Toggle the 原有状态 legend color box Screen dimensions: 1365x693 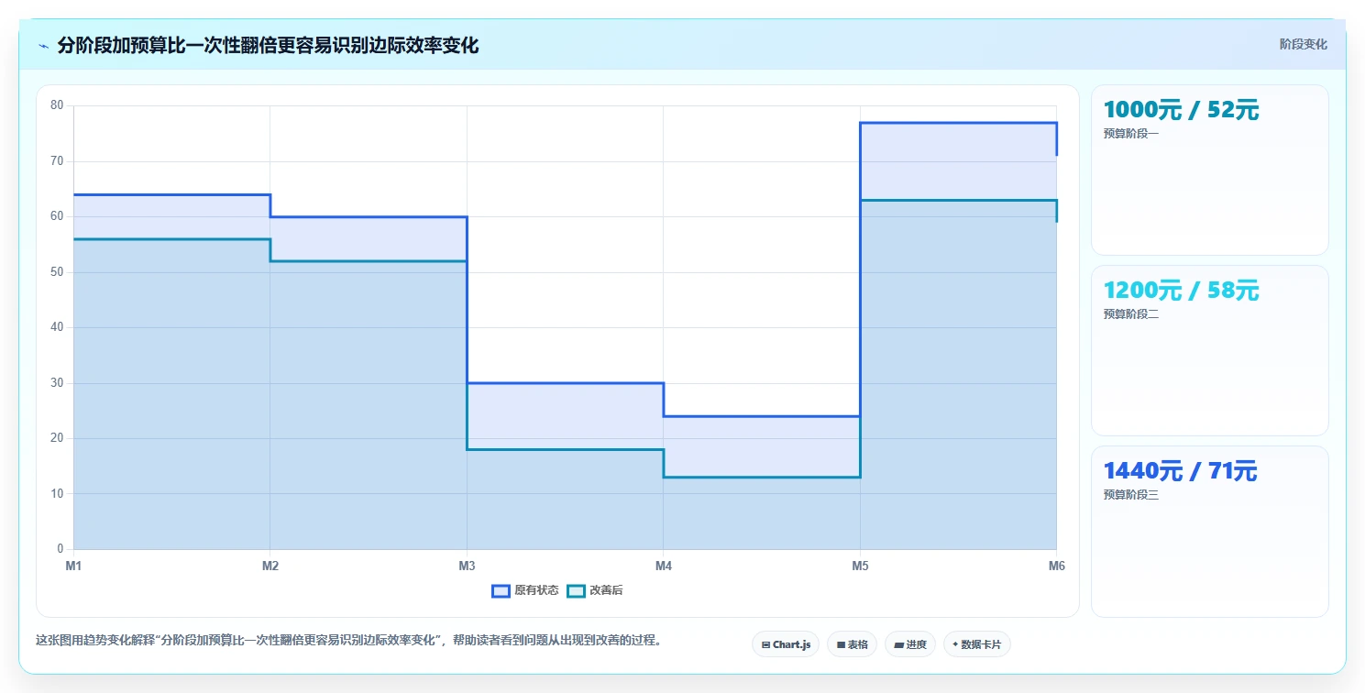[x=501, y=590]
